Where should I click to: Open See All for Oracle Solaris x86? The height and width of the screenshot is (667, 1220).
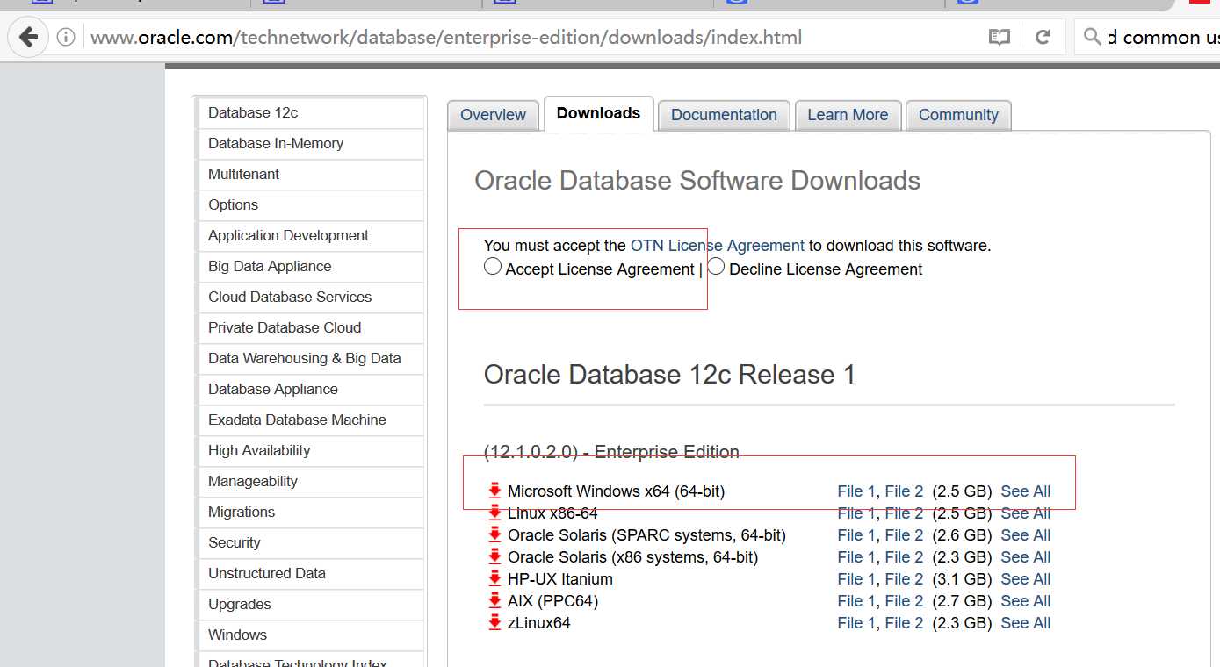coord(1026,557)
